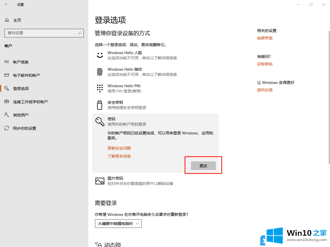Open the 锁屏界面 related setting link
Screen dimensions: 330x247
pos(265,38)
